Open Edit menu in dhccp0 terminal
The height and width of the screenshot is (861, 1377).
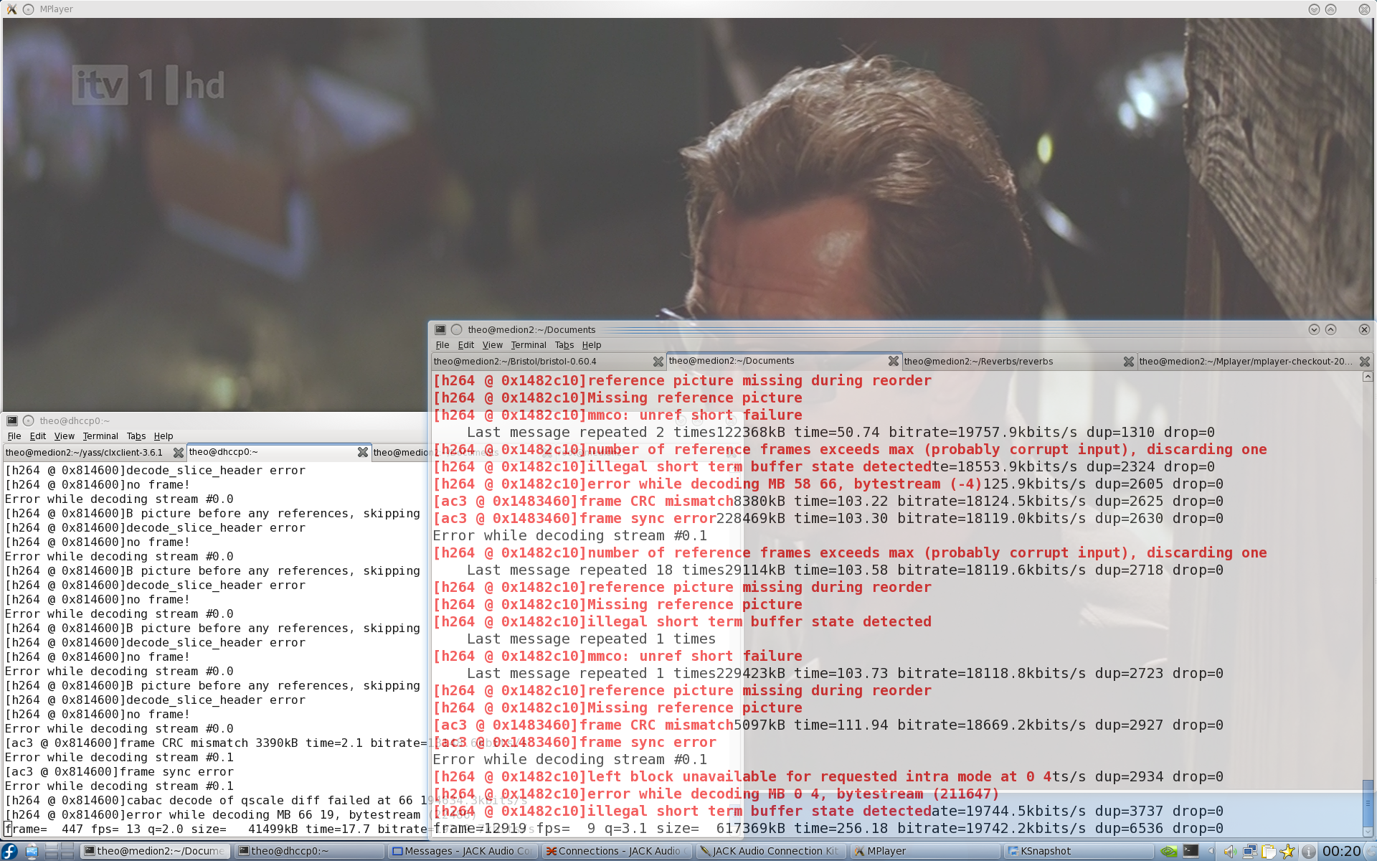(x=38, y=436)
